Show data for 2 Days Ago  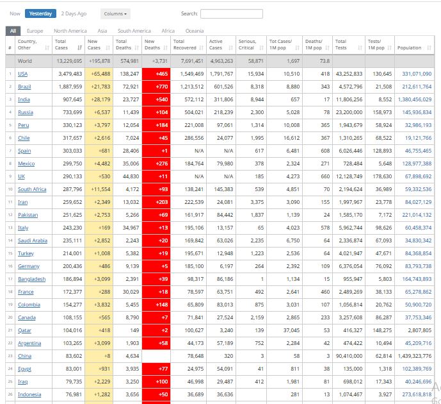tap(74, 13)
